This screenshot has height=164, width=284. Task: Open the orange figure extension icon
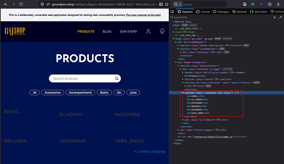coord(278,4)
